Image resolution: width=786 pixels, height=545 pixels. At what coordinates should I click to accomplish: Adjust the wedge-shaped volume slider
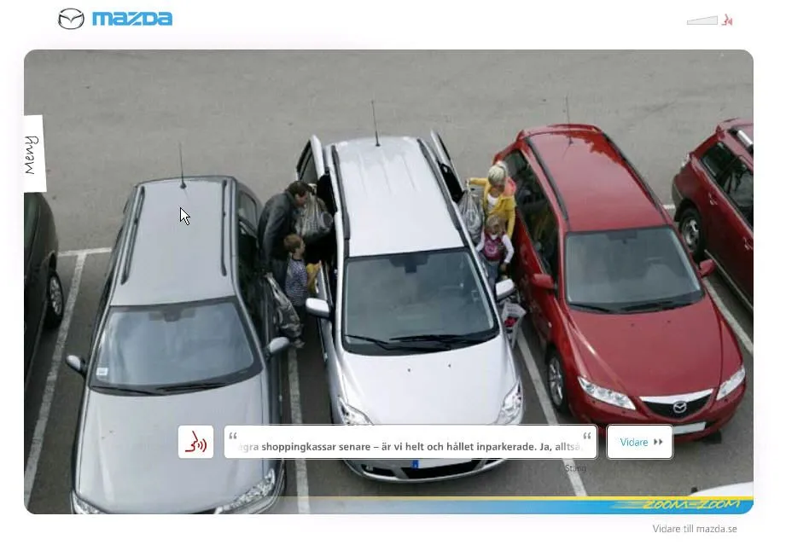(702, 20)
